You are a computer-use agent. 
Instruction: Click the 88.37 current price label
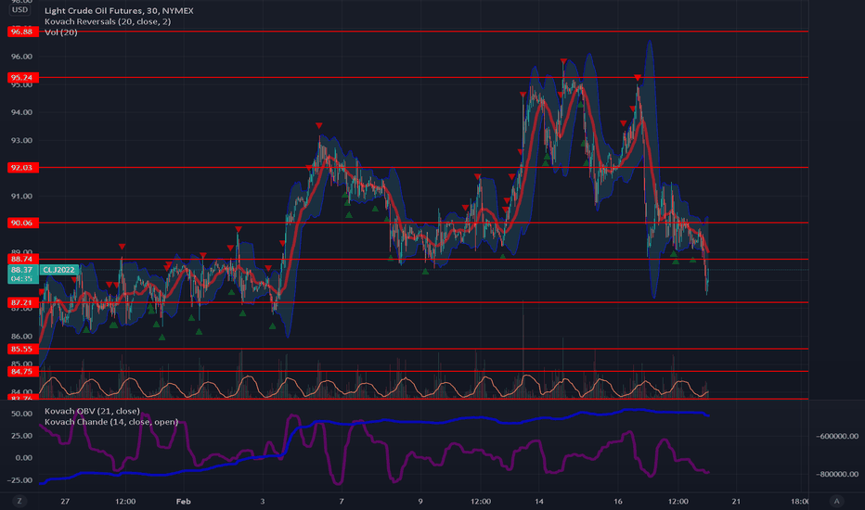tap(22, 270)
